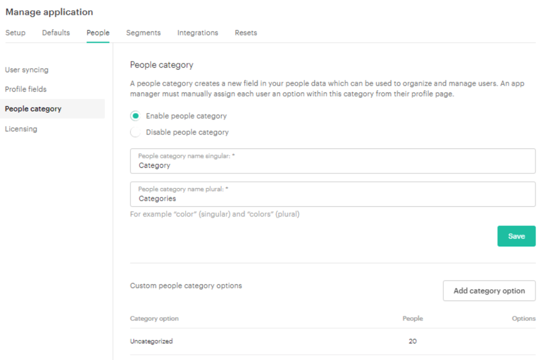552x360 pixels.
Task: Open Licensing in sidebar
Action: pos(21,129)
